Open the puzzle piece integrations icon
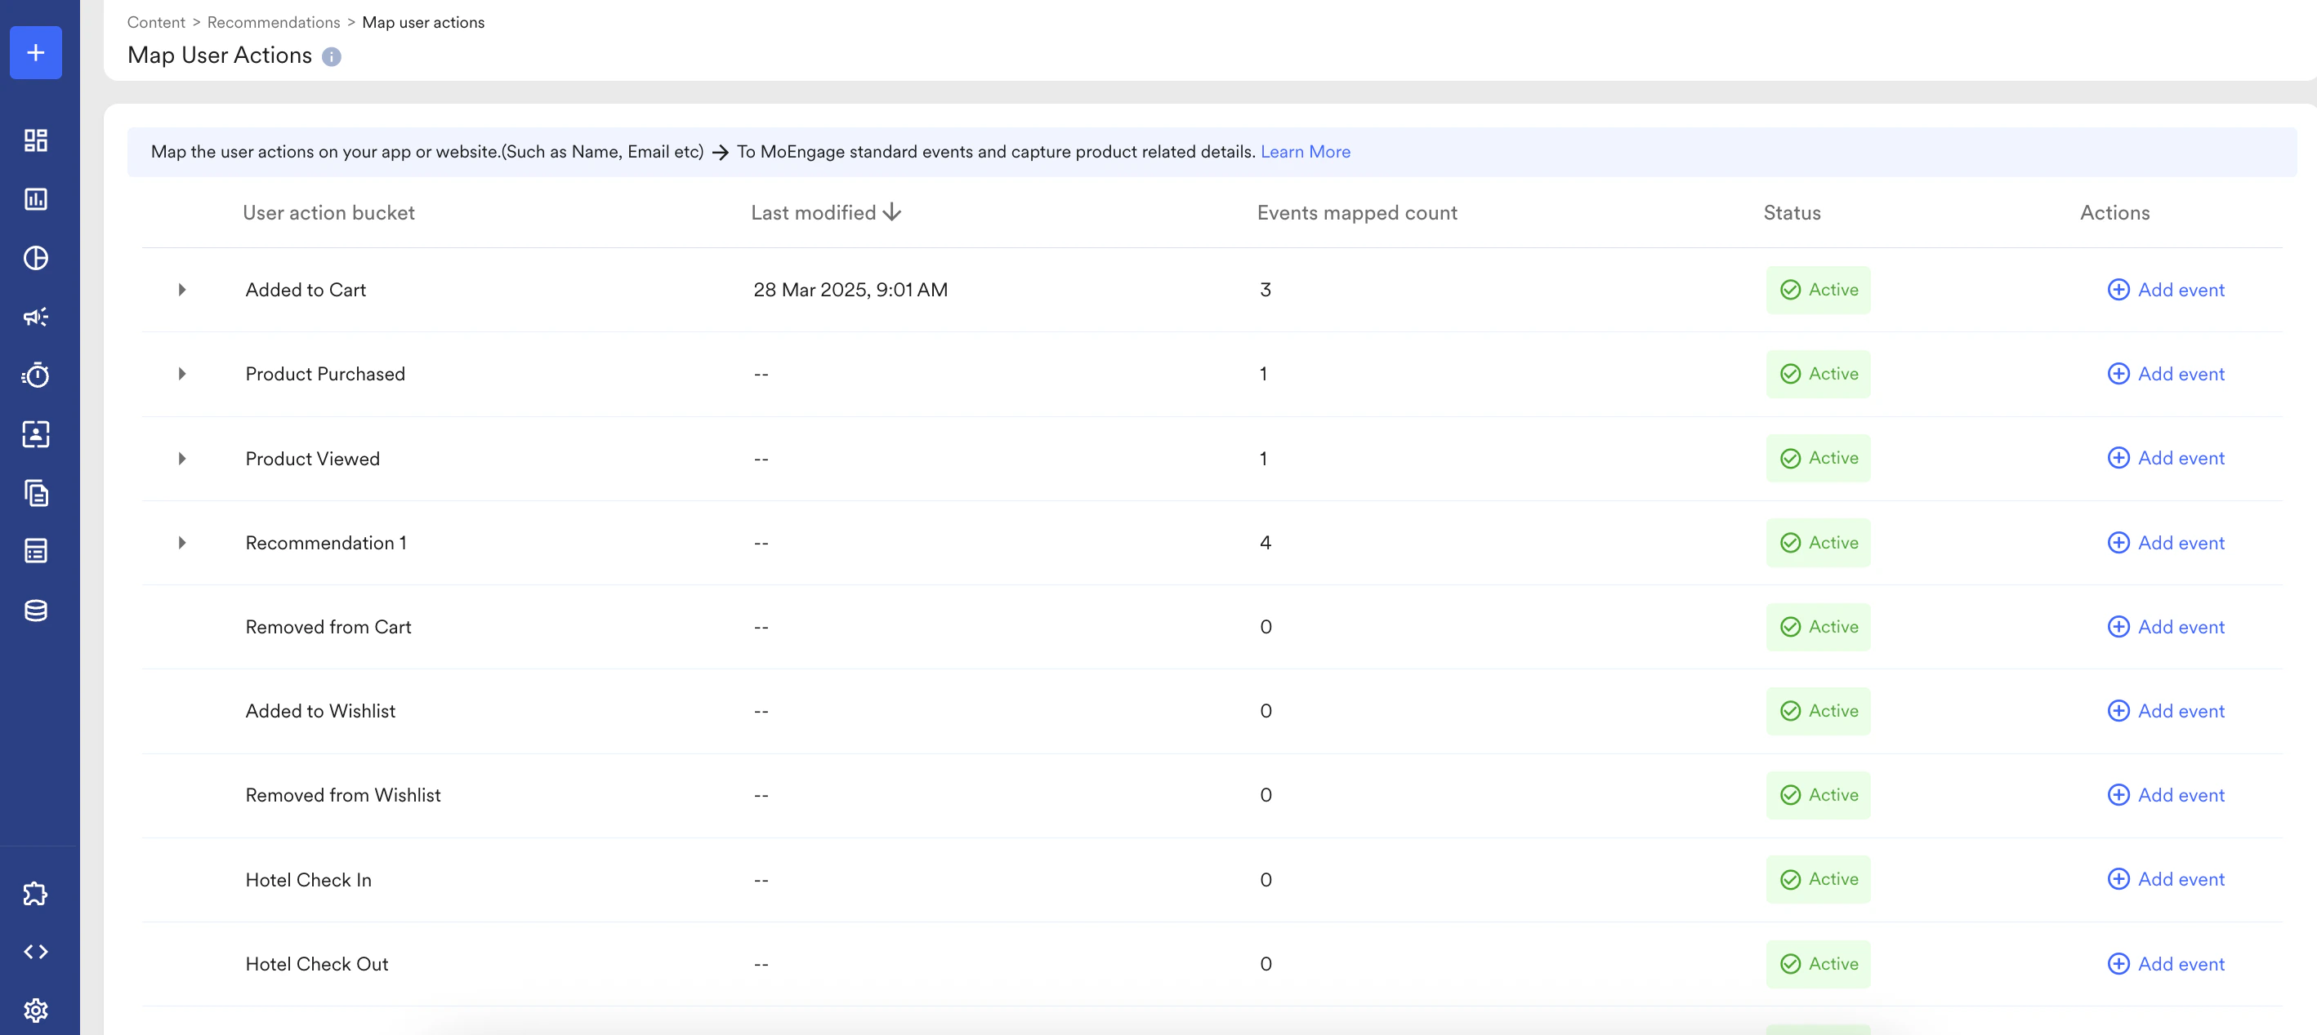 click(36, 893)
